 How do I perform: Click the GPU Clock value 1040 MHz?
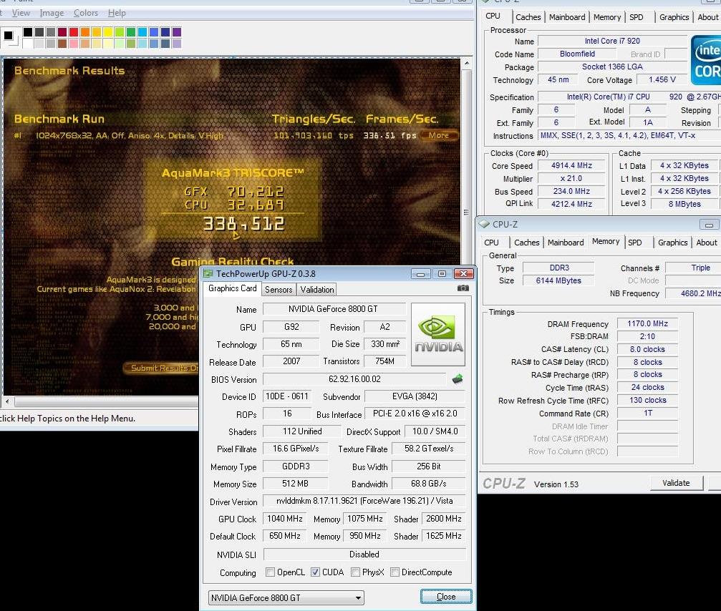click(285, 519)
